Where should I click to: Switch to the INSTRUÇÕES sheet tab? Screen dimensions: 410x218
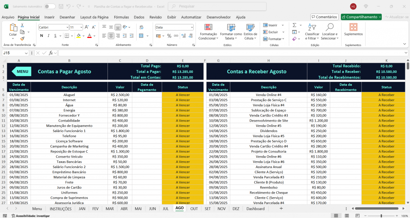coord(61,209)
